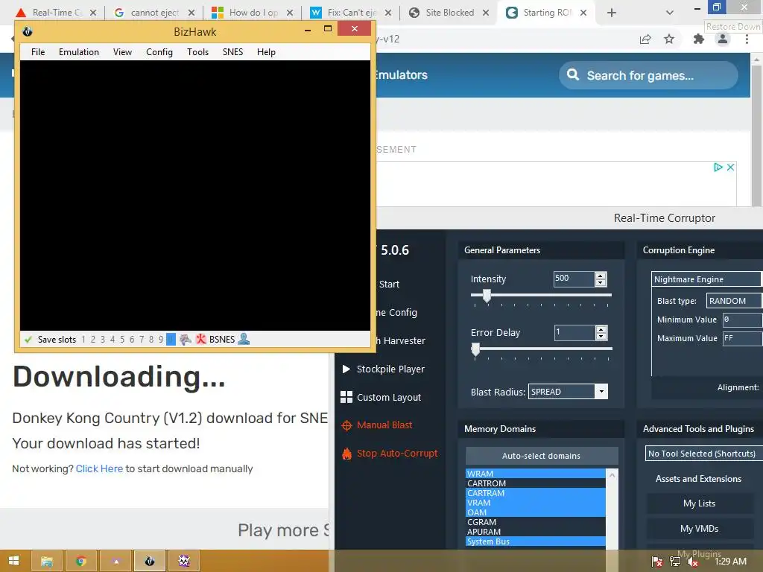Select save slot 1 in BizHawk

83,340
